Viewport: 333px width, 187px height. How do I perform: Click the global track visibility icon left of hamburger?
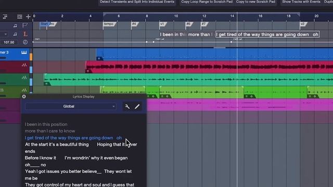[5, 17]
